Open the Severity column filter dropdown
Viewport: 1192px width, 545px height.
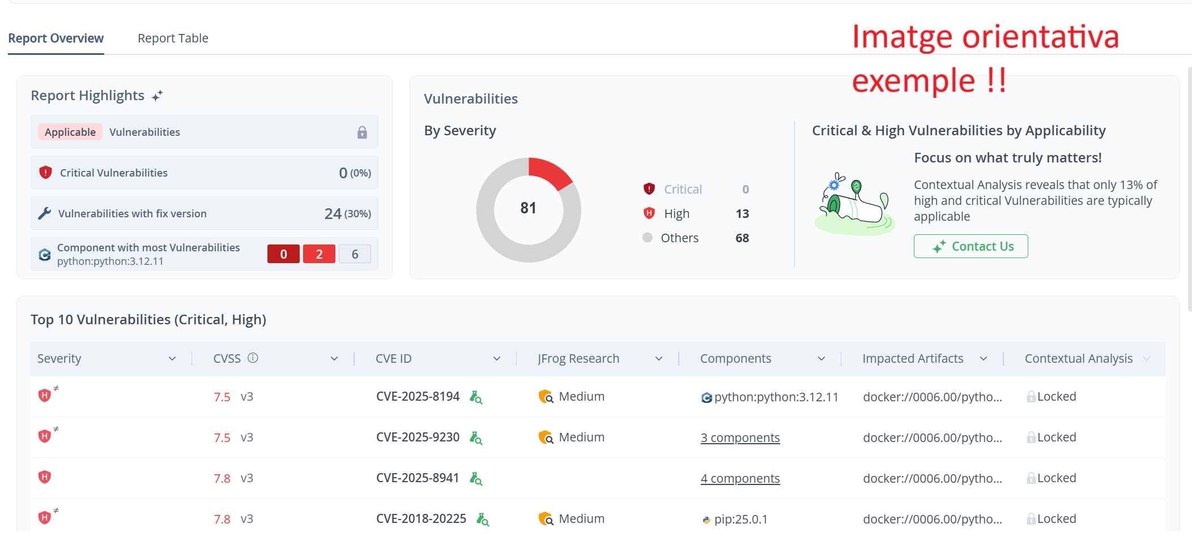(x=173, y=358)
